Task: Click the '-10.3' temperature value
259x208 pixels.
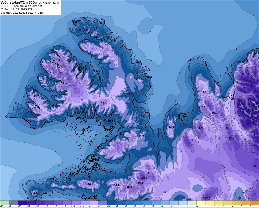Action: [x=83, y=113]
